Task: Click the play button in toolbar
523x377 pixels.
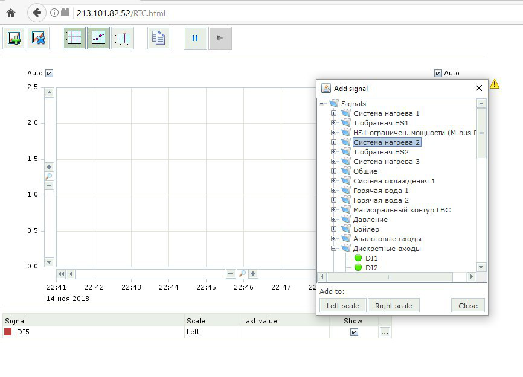Action: tap(220, 38)
